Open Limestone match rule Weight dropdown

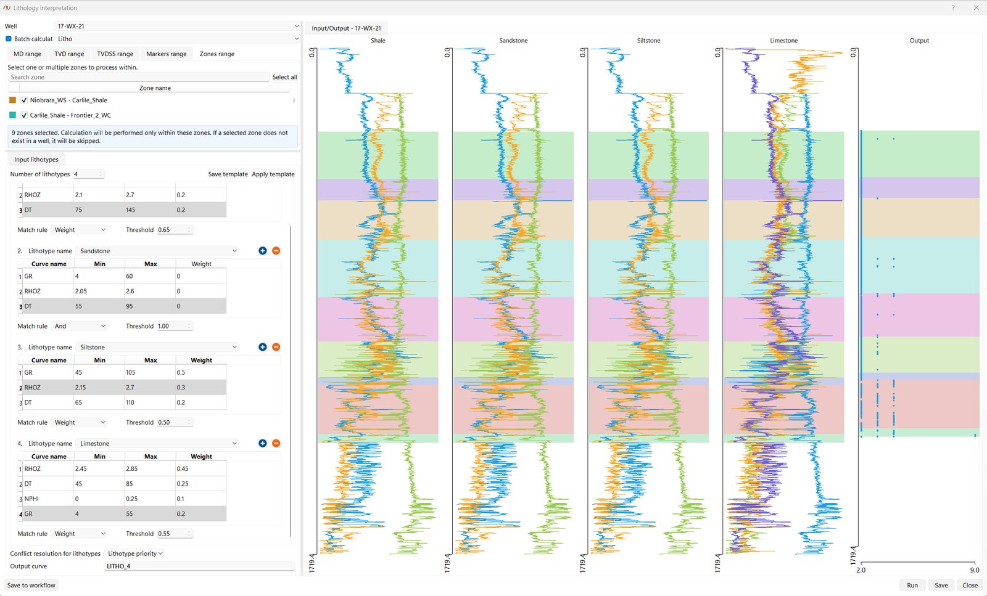click(80, 534)
